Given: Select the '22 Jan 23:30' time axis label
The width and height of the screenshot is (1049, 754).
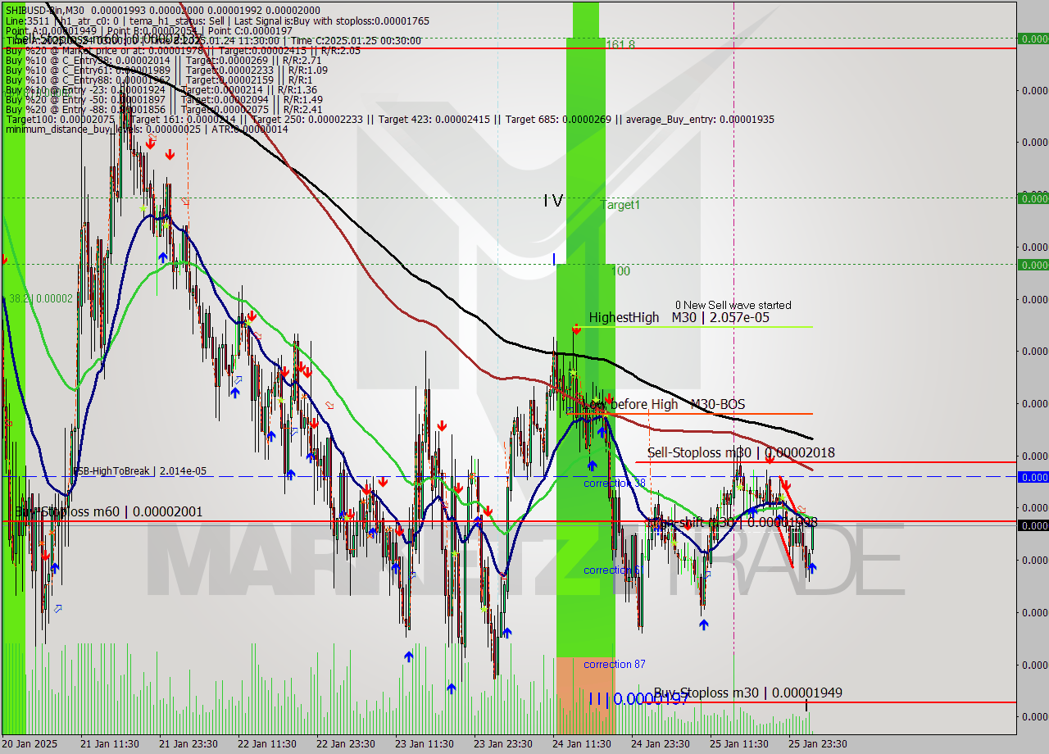Looking at the screenshot, I should pos(345,743).
